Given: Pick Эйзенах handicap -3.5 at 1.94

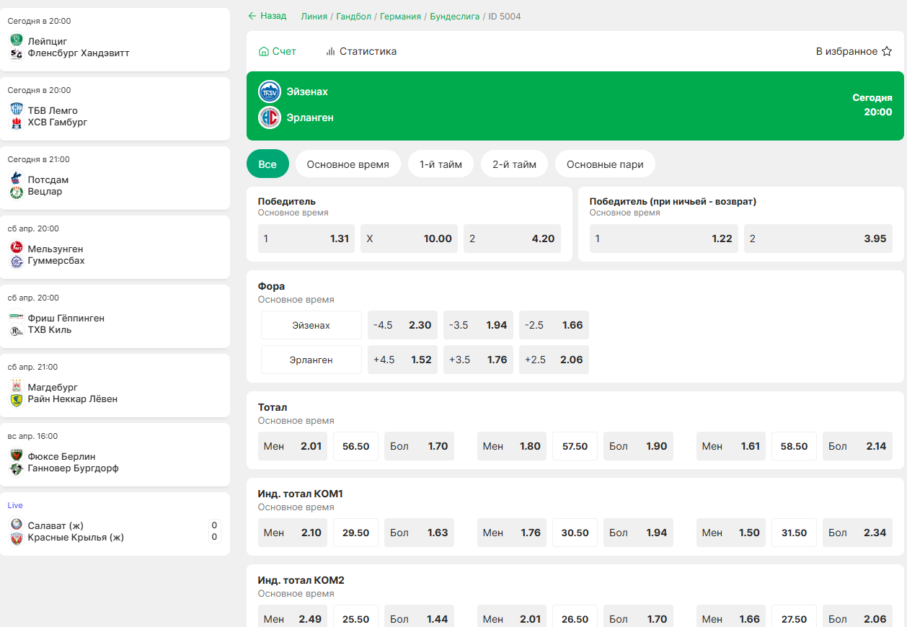Looking at the screenshot, I should pos(478,325).
